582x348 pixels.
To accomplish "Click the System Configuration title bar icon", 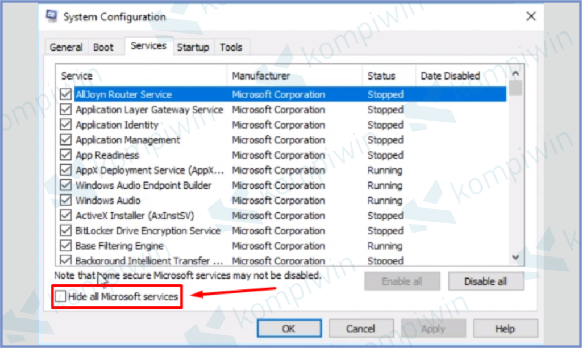I will click(x=51, y=16).
